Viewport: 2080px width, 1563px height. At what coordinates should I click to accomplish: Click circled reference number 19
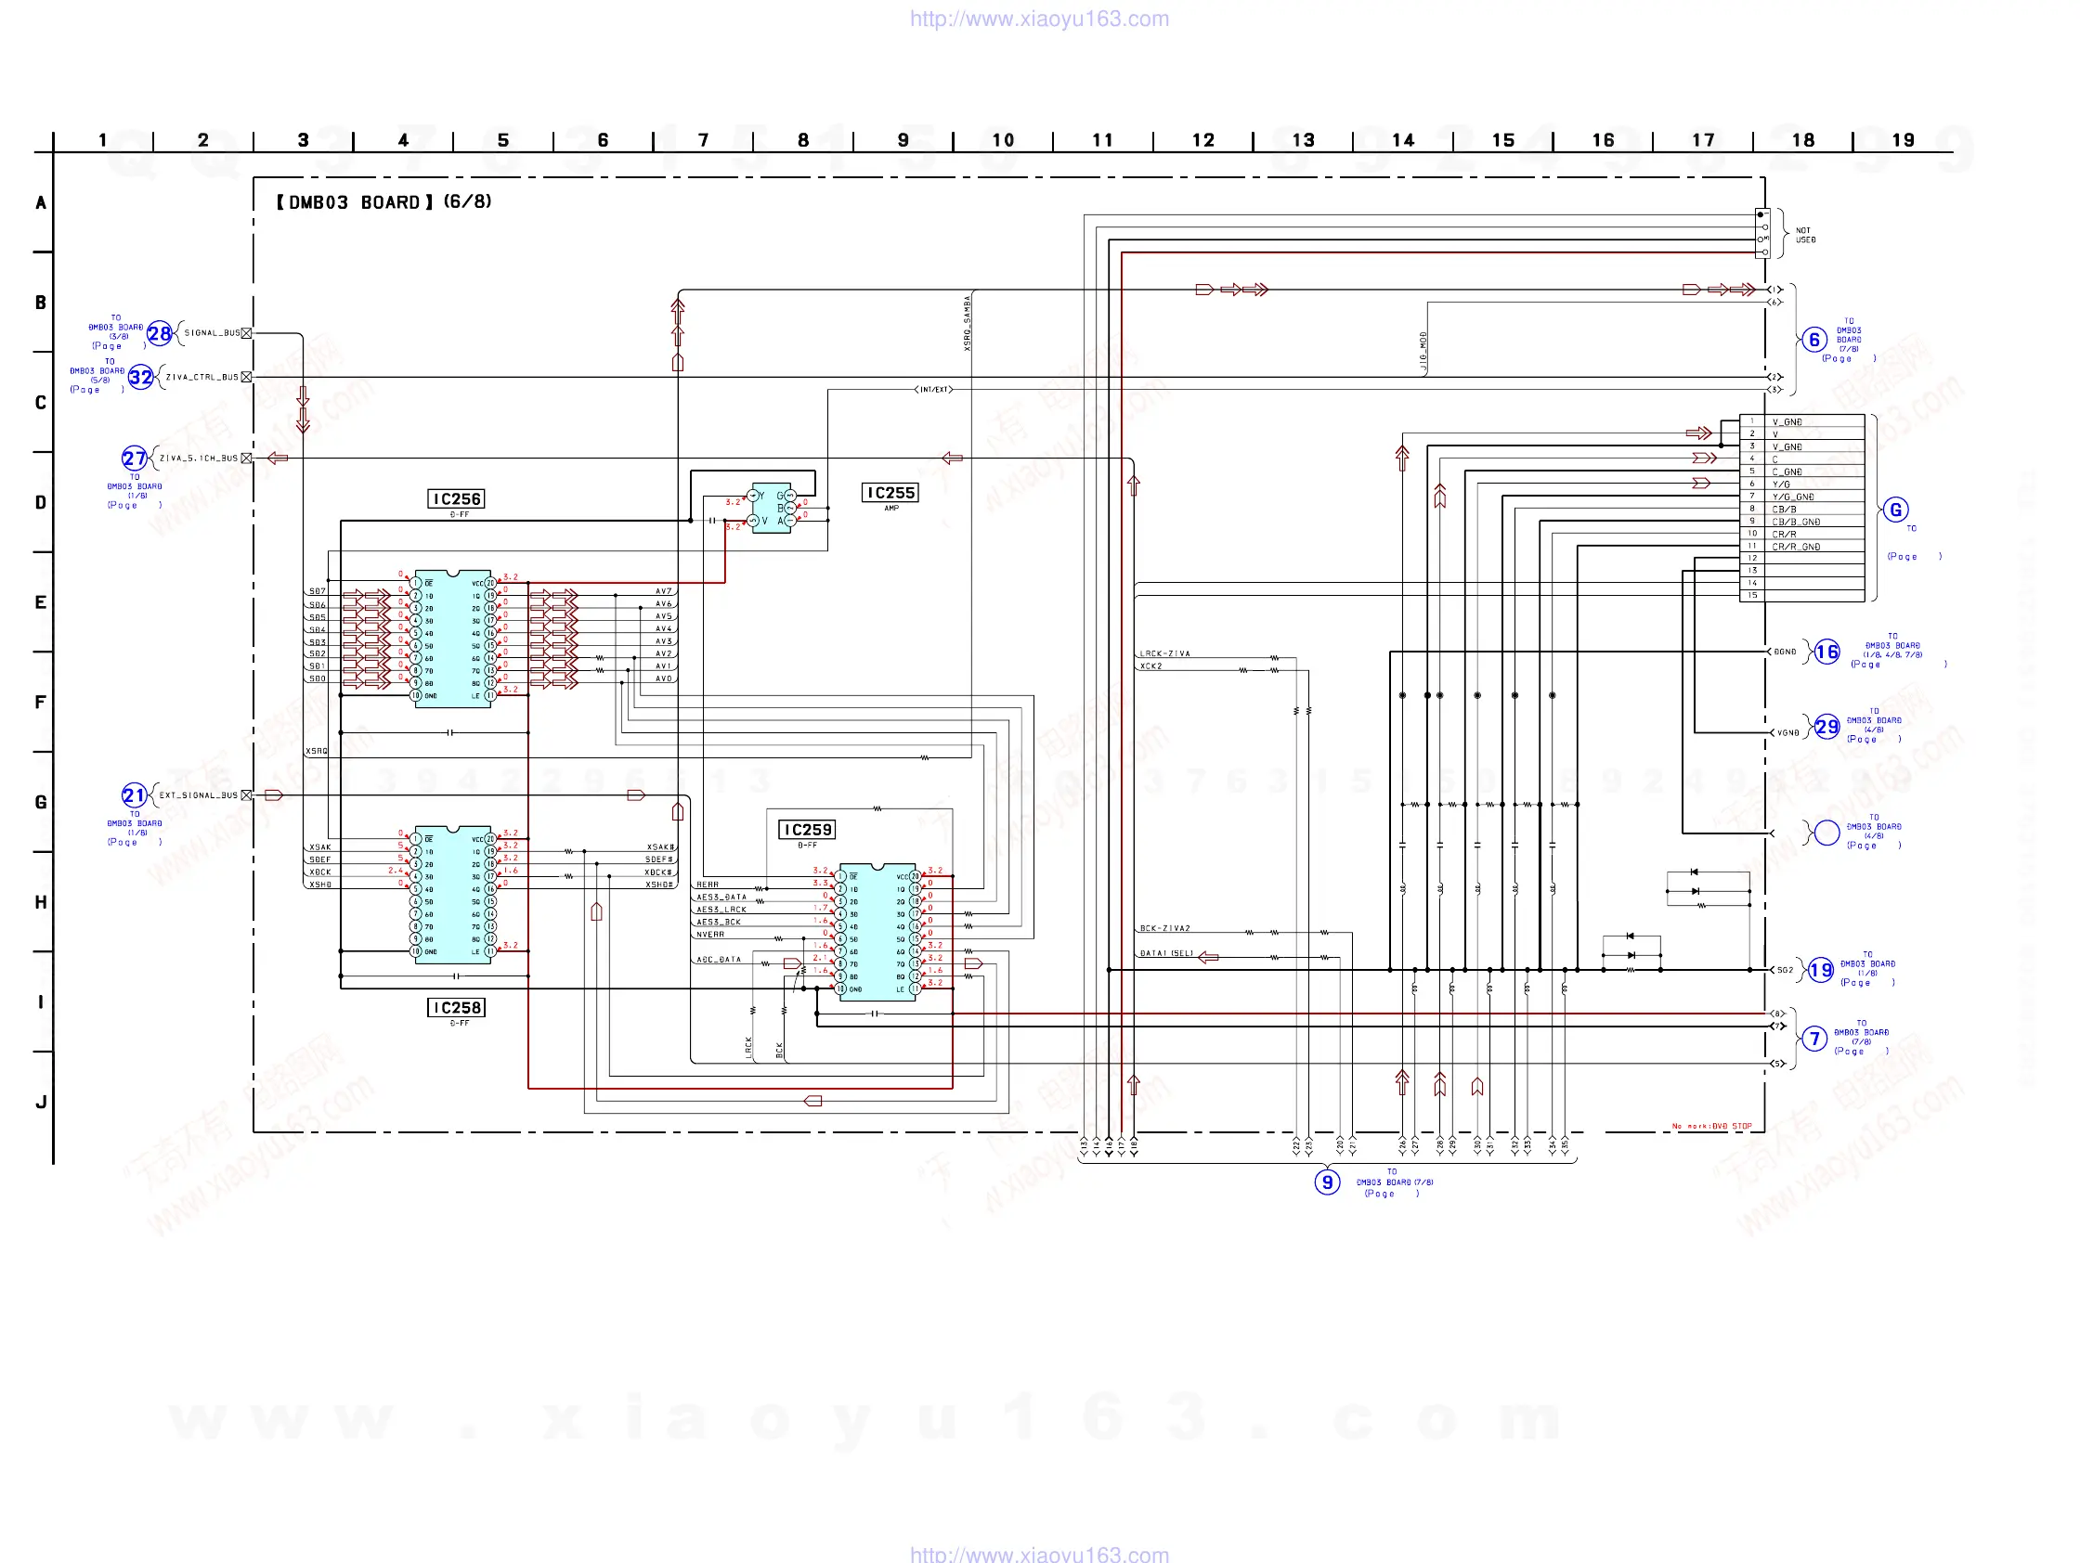(x=1821, y=970)
